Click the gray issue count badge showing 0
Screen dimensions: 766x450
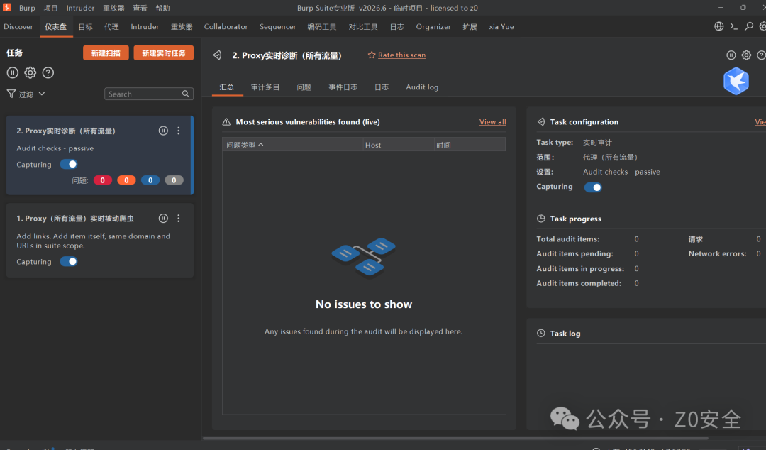click(174, 180)
